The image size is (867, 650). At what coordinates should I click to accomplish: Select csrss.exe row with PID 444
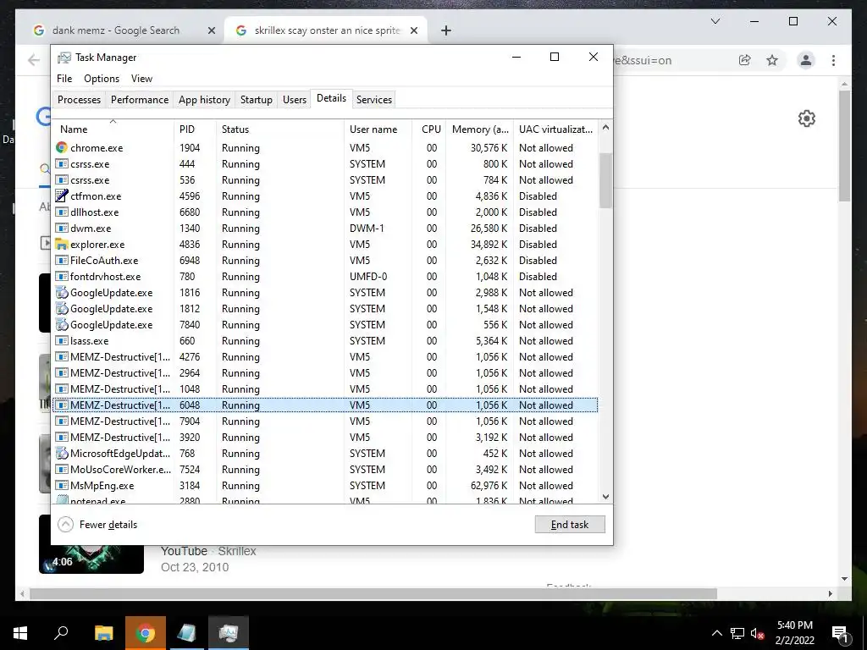pyautogui.click(x=325, y=163)
